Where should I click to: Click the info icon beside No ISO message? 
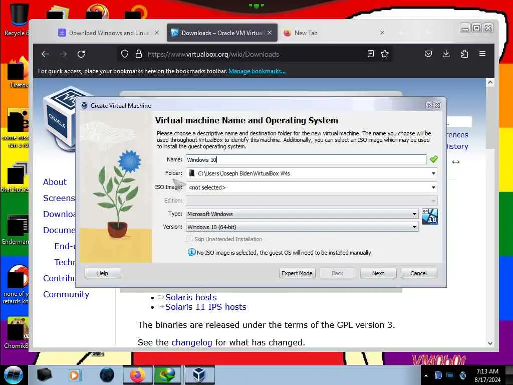[192, 252]
